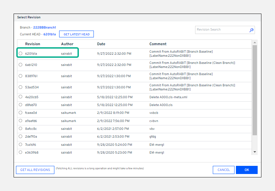Click the Author column header
The image size is (275, 191).
pyautogui.click(x=67, y=44)
